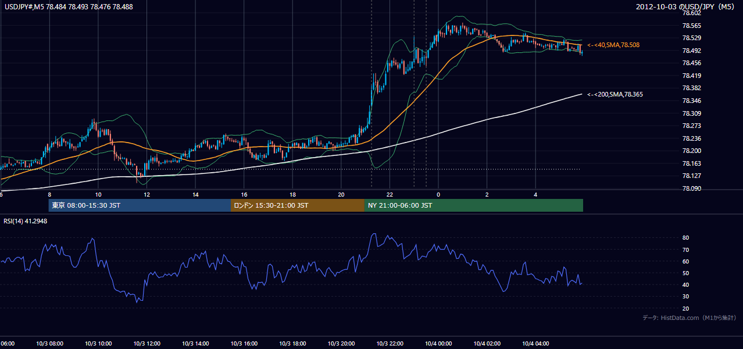Click price axis value 78.090
Screen dimensions: 743x349
point(691,188)
